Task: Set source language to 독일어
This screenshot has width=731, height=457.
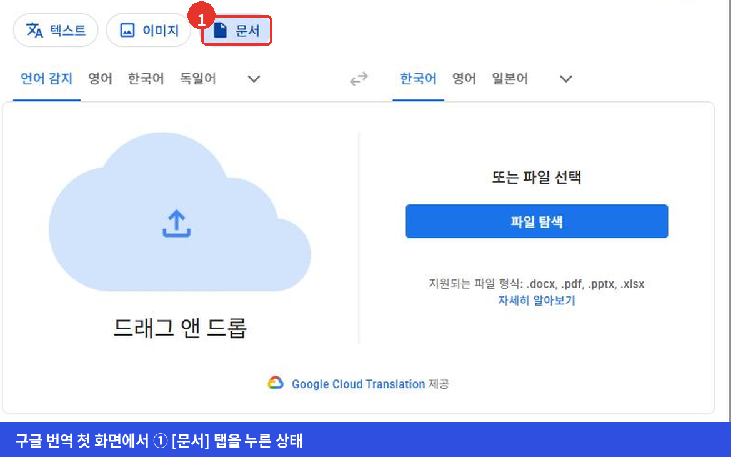Action: point(198,78)
